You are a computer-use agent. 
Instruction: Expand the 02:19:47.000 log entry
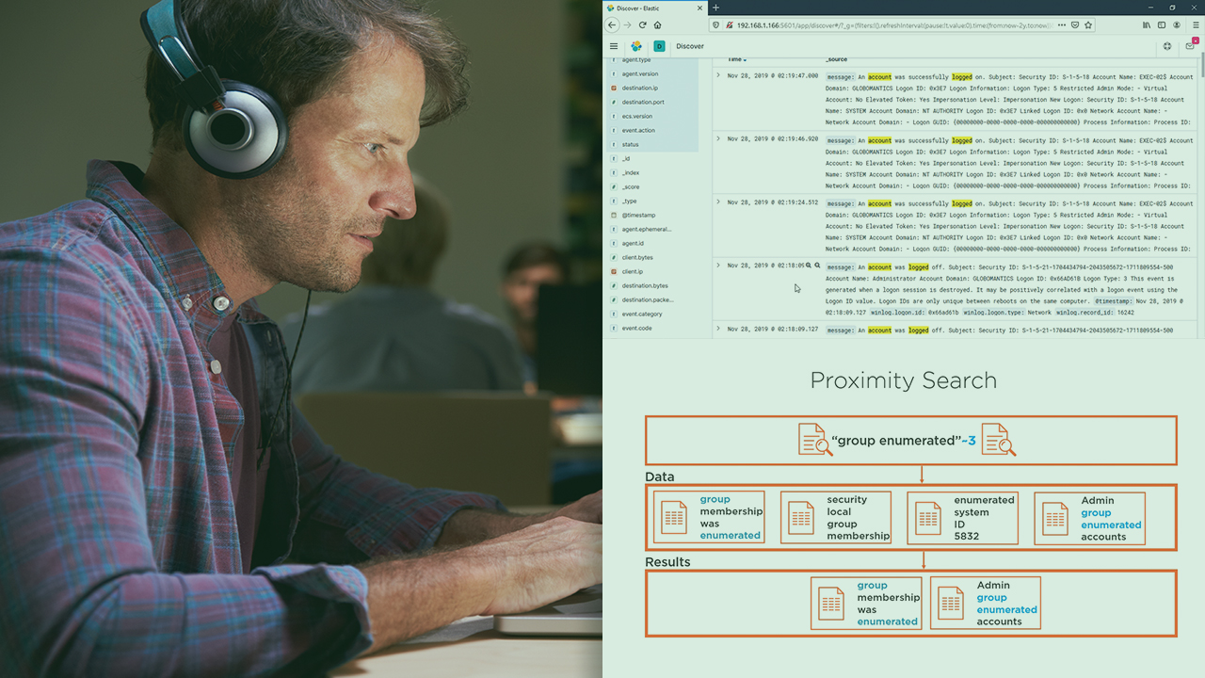point(718,75)
